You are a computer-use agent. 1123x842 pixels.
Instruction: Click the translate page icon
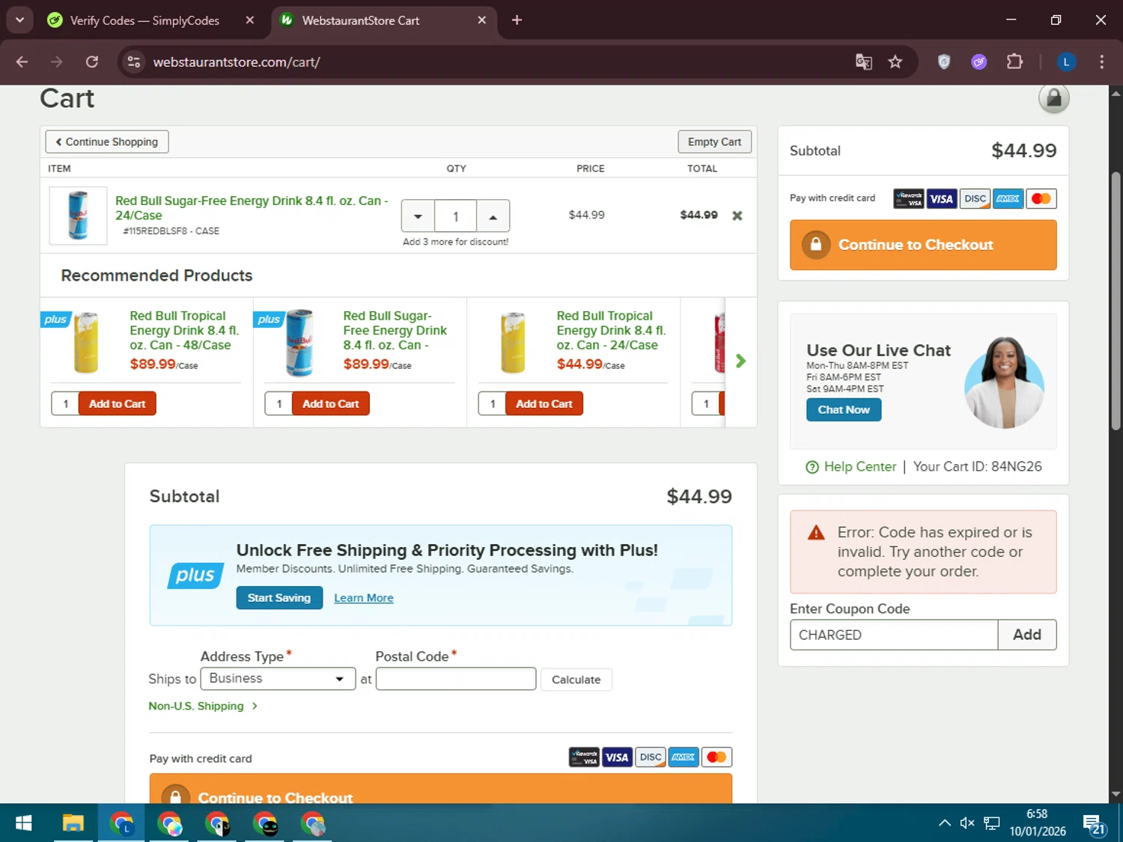pyautogui.click(x=864, y=62)
